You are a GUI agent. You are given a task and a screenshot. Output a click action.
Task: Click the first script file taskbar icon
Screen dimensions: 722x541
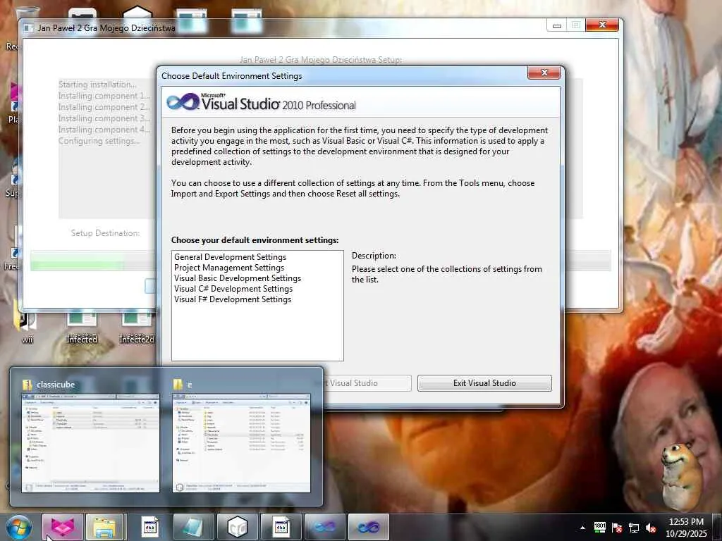pos(149,527)
